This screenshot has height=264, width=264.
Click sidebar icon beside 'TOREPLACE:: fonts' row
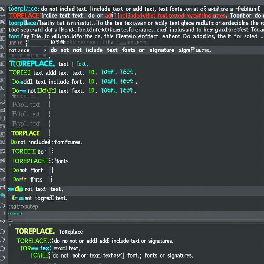(3, 161)
